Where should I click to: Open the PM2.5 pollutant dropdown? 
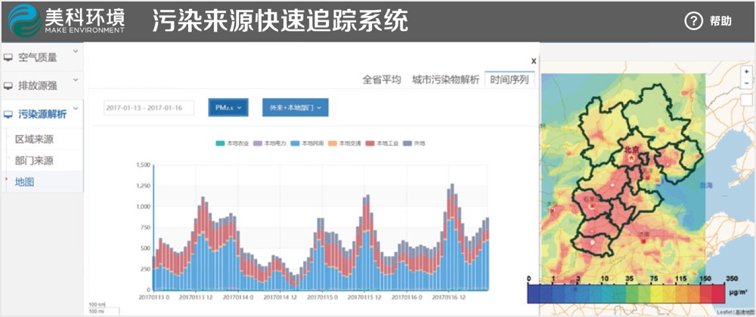pyautogui.click(x=228, y=108)
